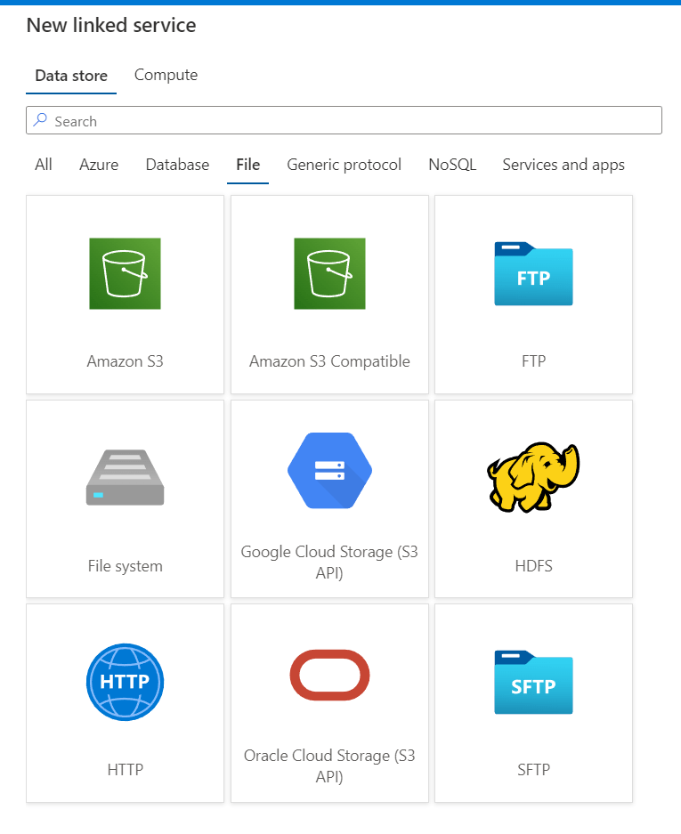
Task: Filter connectors by Database category
Action: [x=177, y=165]
